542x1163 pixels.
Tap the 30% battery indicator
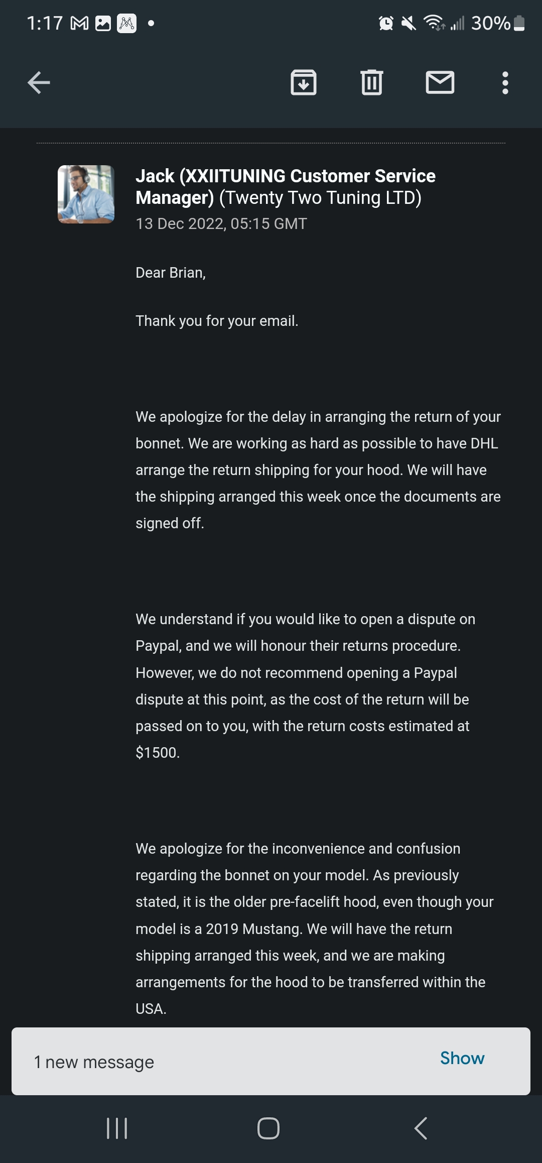click(498, 23)
